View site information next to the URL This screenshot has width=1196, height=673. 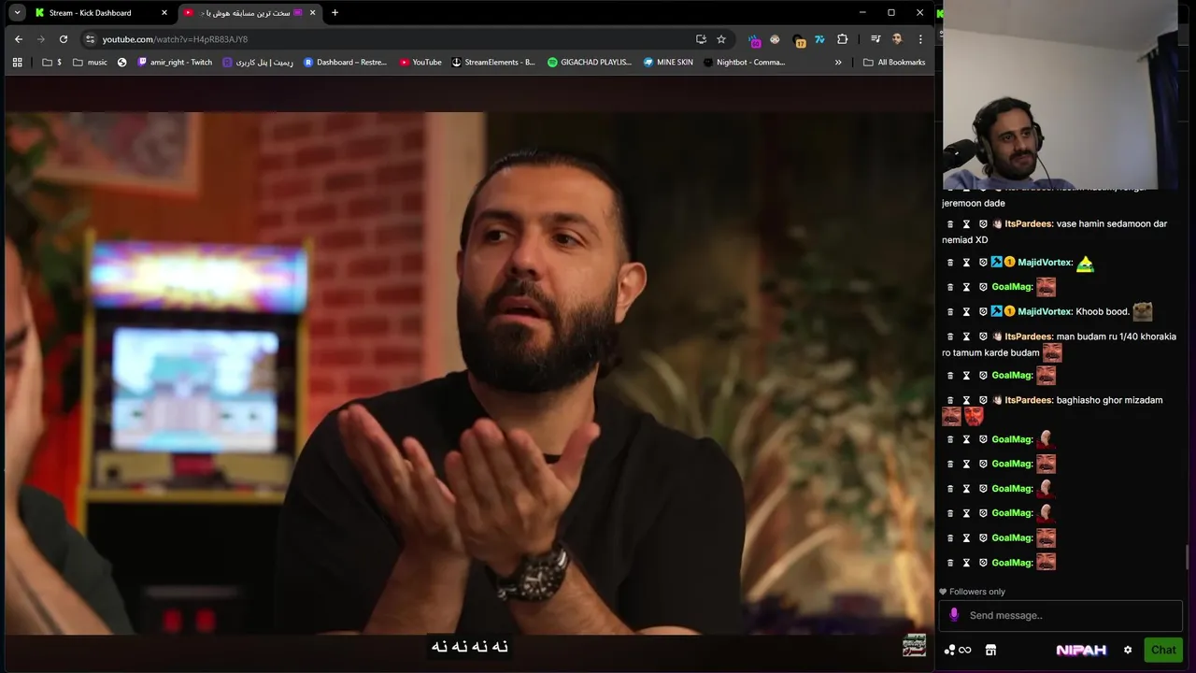90,39
